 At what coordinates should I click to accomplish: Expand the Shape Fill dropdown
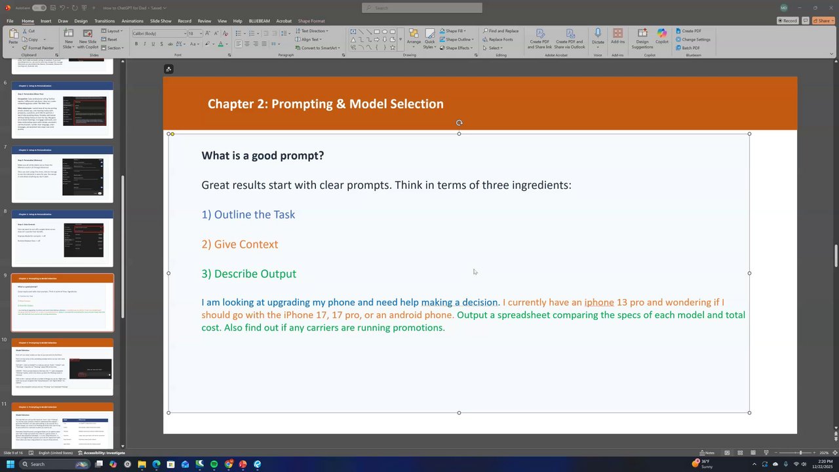[x=453, y=31]
